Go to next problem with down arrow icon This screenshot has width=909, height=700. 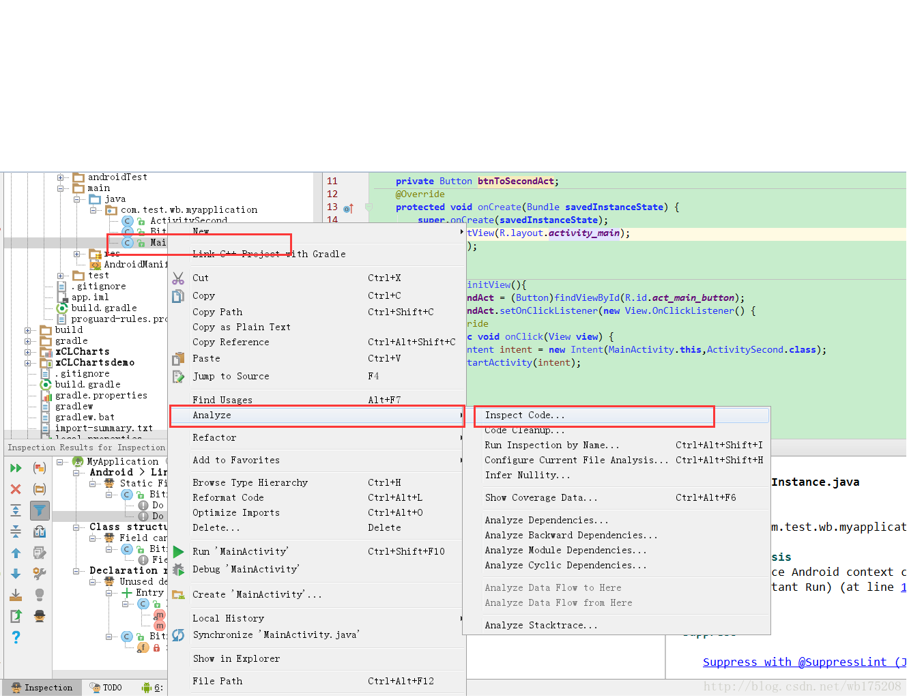pyautogui.click(x=16, y=574)
